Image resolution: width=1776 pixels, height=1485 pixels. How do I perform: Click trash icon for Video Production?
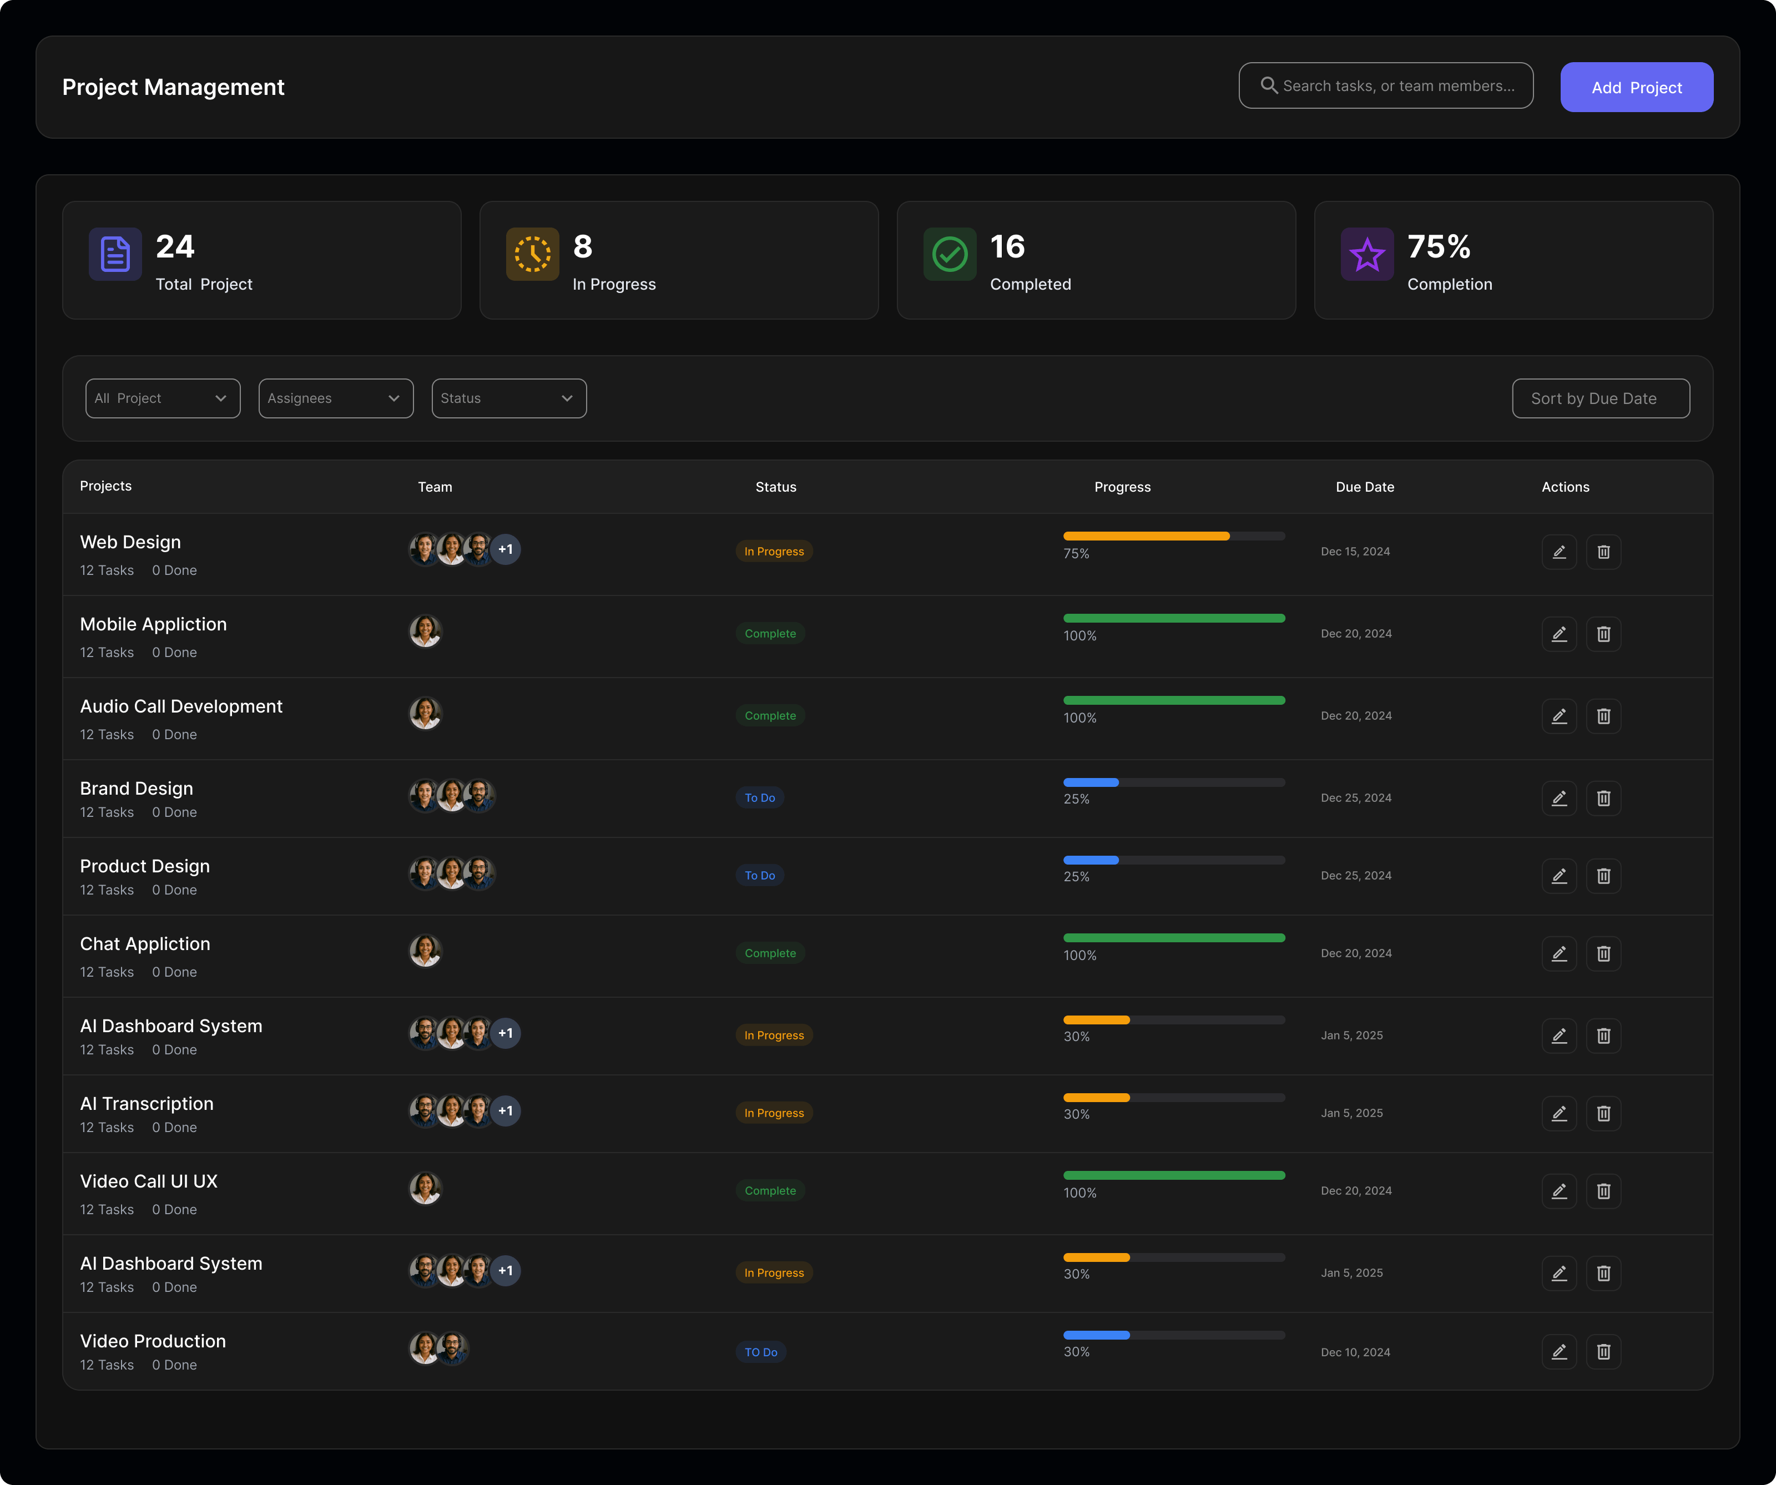(1603, 1351)
